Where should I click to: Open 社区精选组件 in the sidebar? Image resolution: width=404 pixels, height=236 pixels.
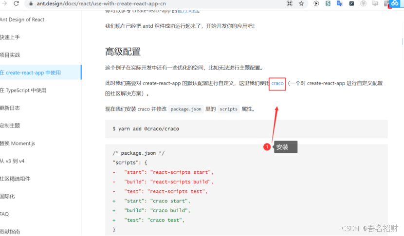click(x=15, y=179)
